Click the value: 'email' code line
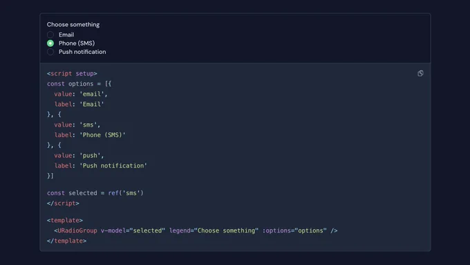The width and height of the screenshot is (470, 265). coord(81,94)
